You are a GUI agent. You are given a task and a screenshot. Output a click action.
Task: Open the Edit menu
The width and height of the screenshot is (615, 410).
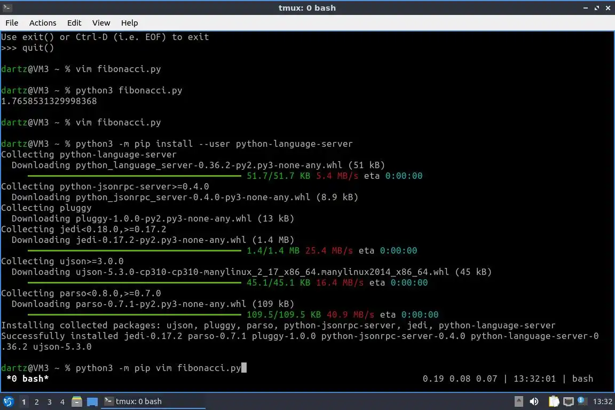tap(74, 23)
